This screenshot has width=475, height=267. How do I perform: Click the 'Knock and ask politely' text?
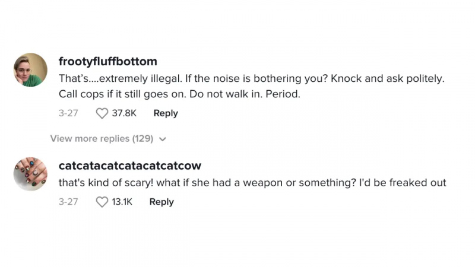[388, 79]
